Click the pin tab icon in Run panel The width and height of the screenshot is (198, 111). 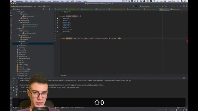(14, 91)
